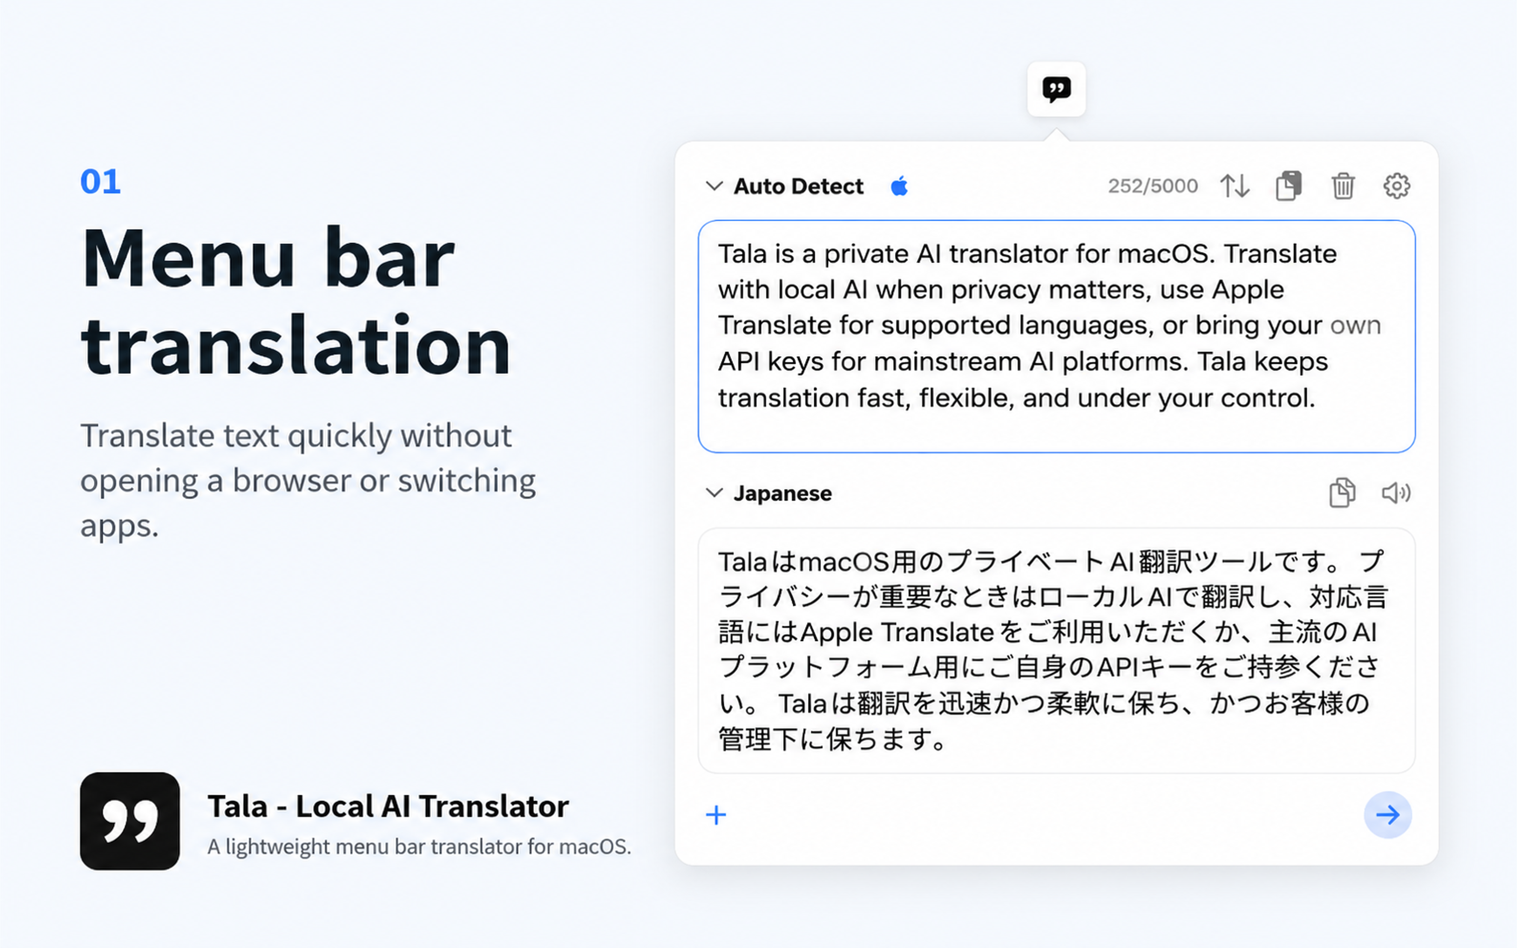1517x948 pixels.
Task: Click the lightweight menu bar translator tagline
Action: (419, 847)
